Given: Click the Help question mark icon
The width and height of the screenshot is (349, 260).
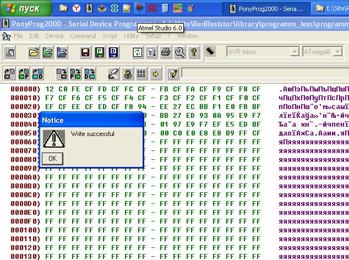Looking at the screenshot, I should click(193, 53).
